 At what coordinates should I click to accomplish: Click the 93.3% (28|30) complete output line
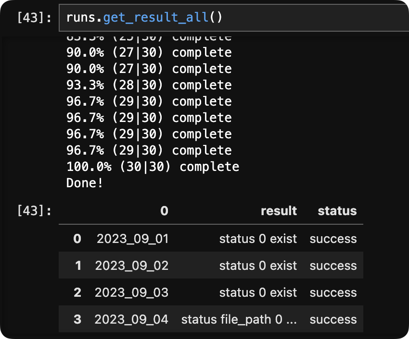pos(149,85)
